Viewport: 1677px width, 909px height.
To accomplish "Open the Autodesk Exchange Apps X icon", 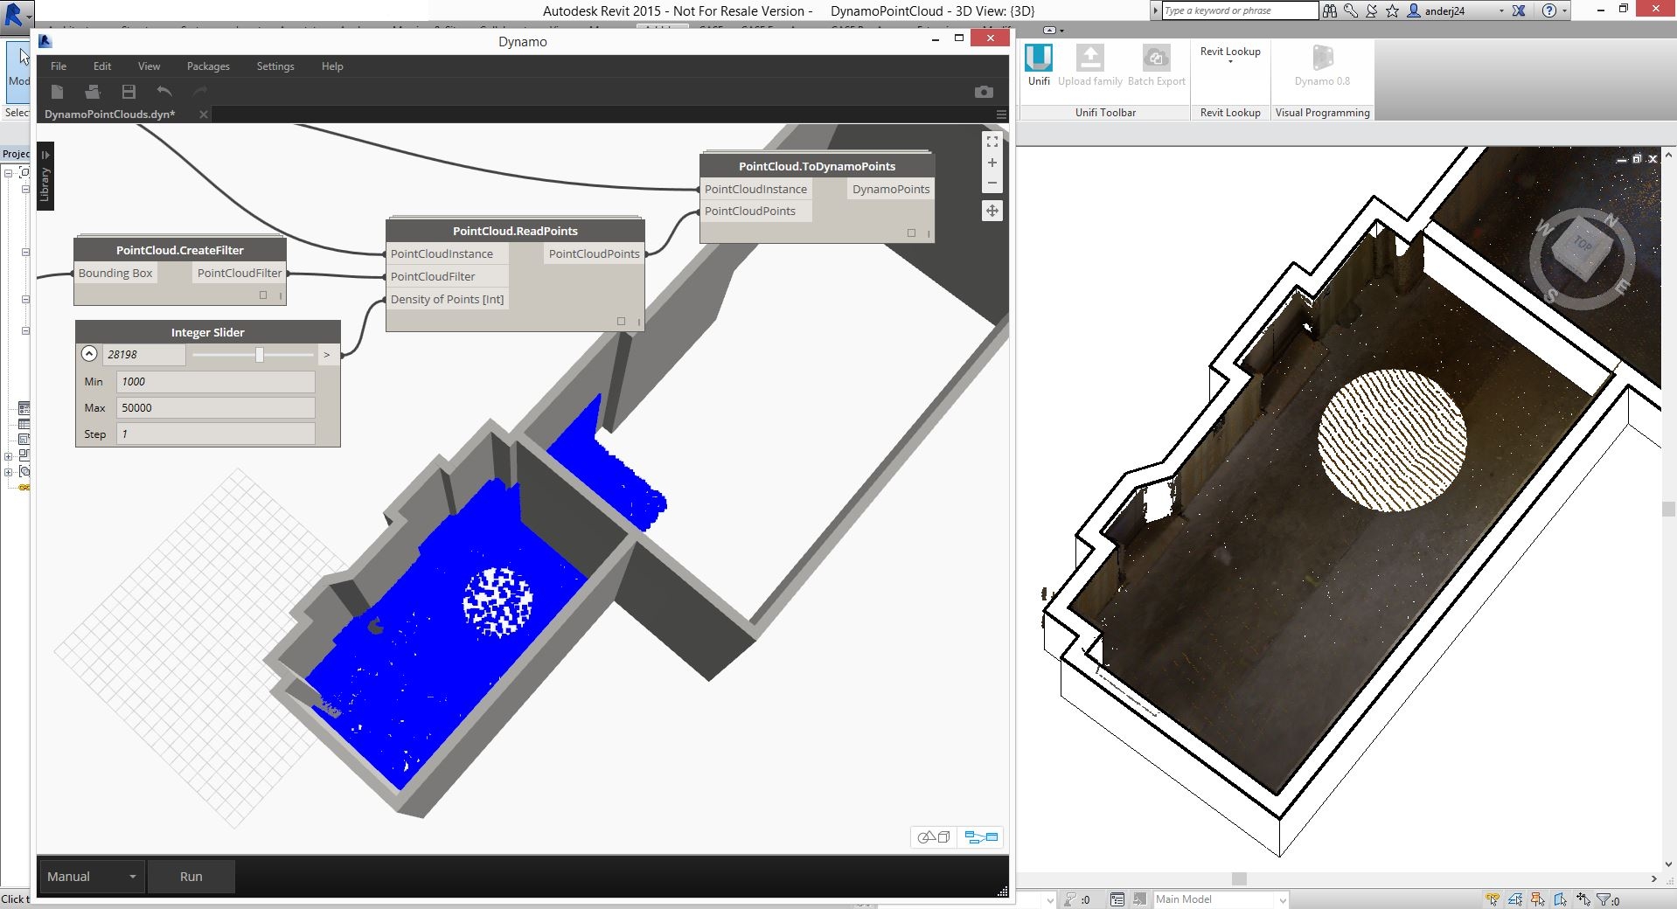I will pos(1519,10).
